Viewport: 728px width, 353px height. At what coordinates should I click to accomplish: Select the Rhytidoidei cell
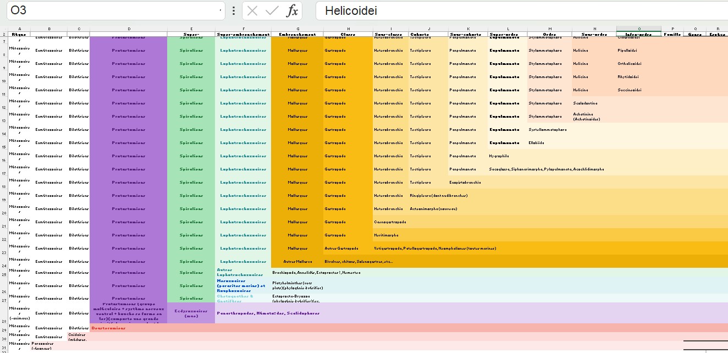pyautogui.click(x=639, y=77)
